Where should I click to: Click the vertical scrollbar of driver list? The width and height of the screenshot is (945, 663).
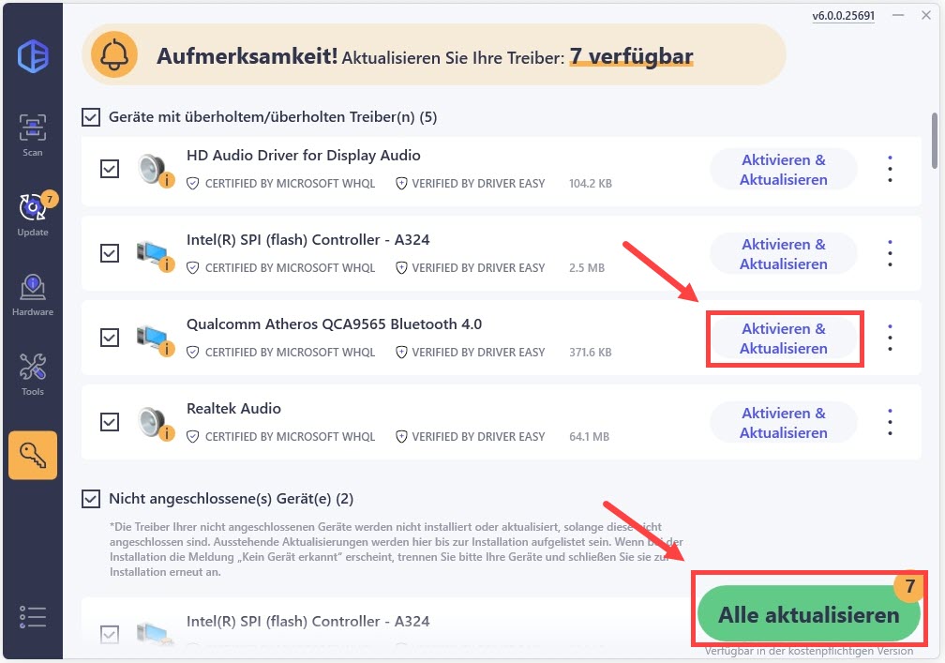point(934,141)
